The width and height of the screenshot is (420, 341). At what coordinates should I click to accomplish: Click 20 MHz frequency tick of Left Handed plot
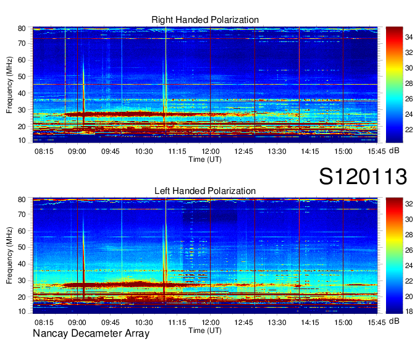pos(22,297)
